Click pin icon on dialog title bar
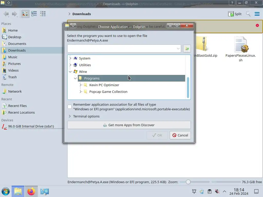Viewport: 263px width, 197px height. click(73, 25)
